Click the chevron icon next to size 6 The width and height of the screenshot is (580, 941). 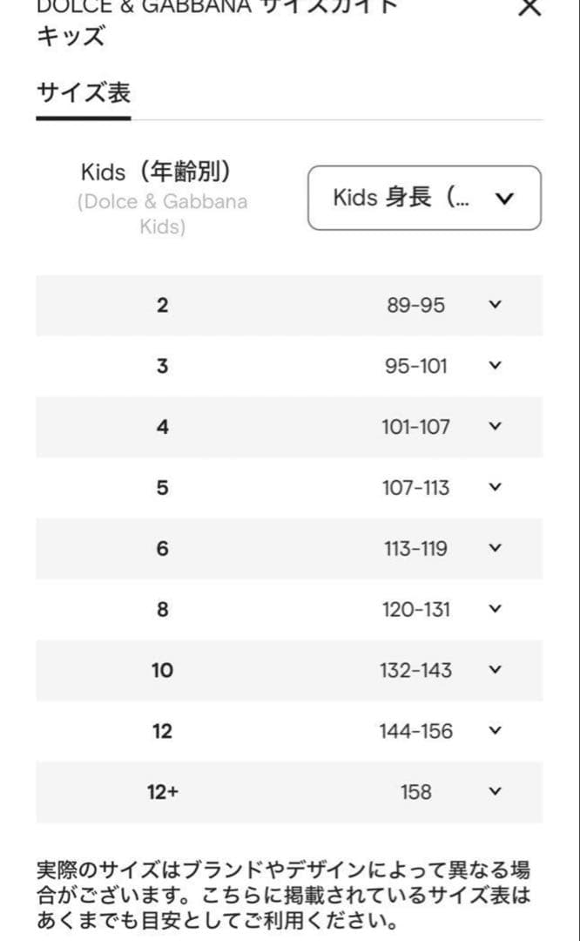coord(495,549)
